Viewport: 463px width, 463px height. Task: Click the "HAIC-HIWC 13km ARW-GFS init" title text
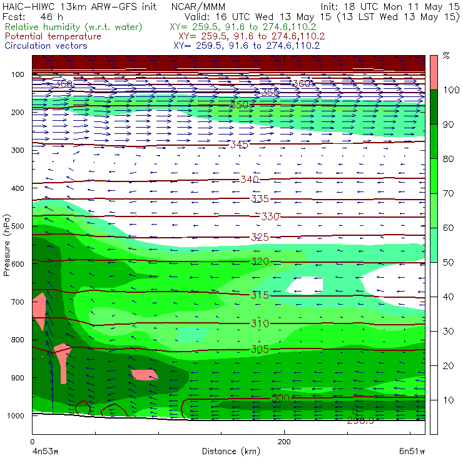[x=79, y=6]
